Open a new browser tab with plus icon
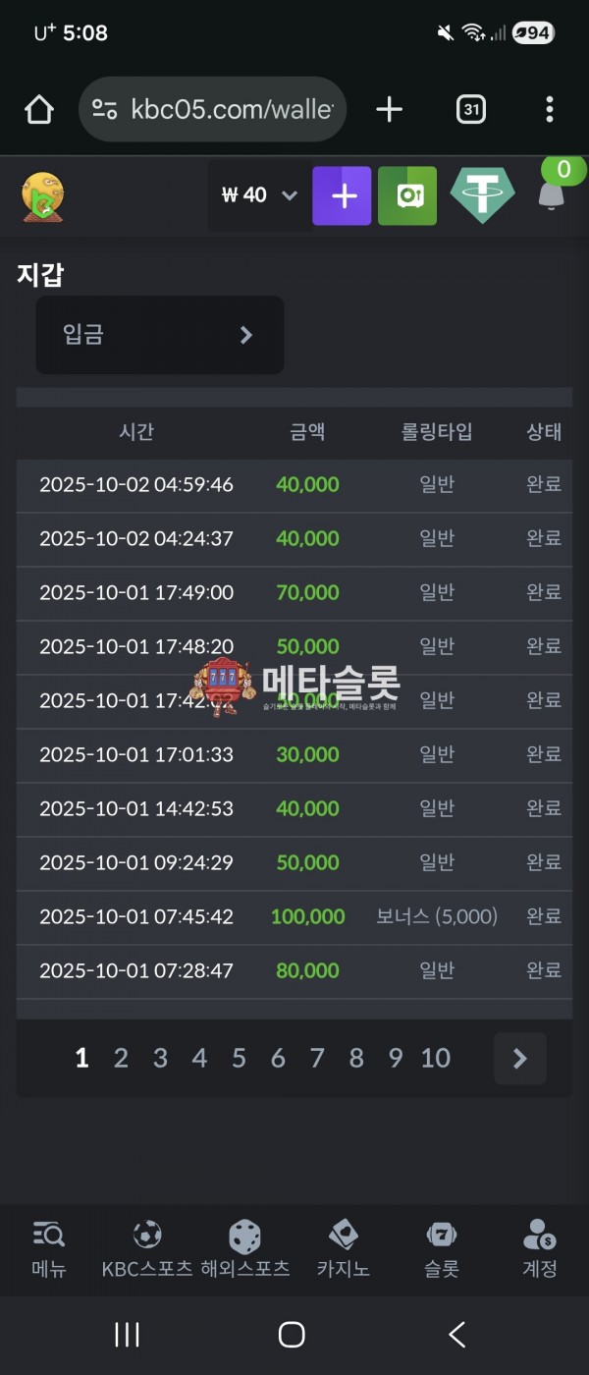 click(x=389, y=110)
